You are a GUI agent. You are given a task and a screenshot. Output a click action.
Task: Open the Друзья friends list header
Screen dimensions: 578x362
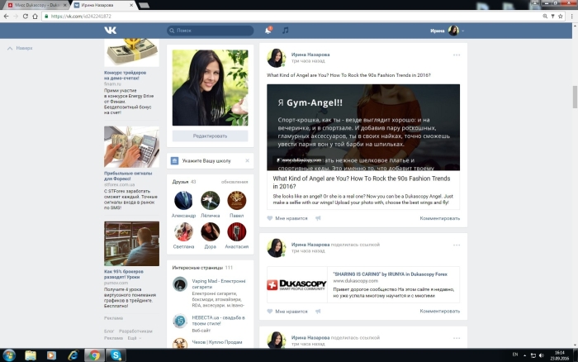click(x=184, y=182)
